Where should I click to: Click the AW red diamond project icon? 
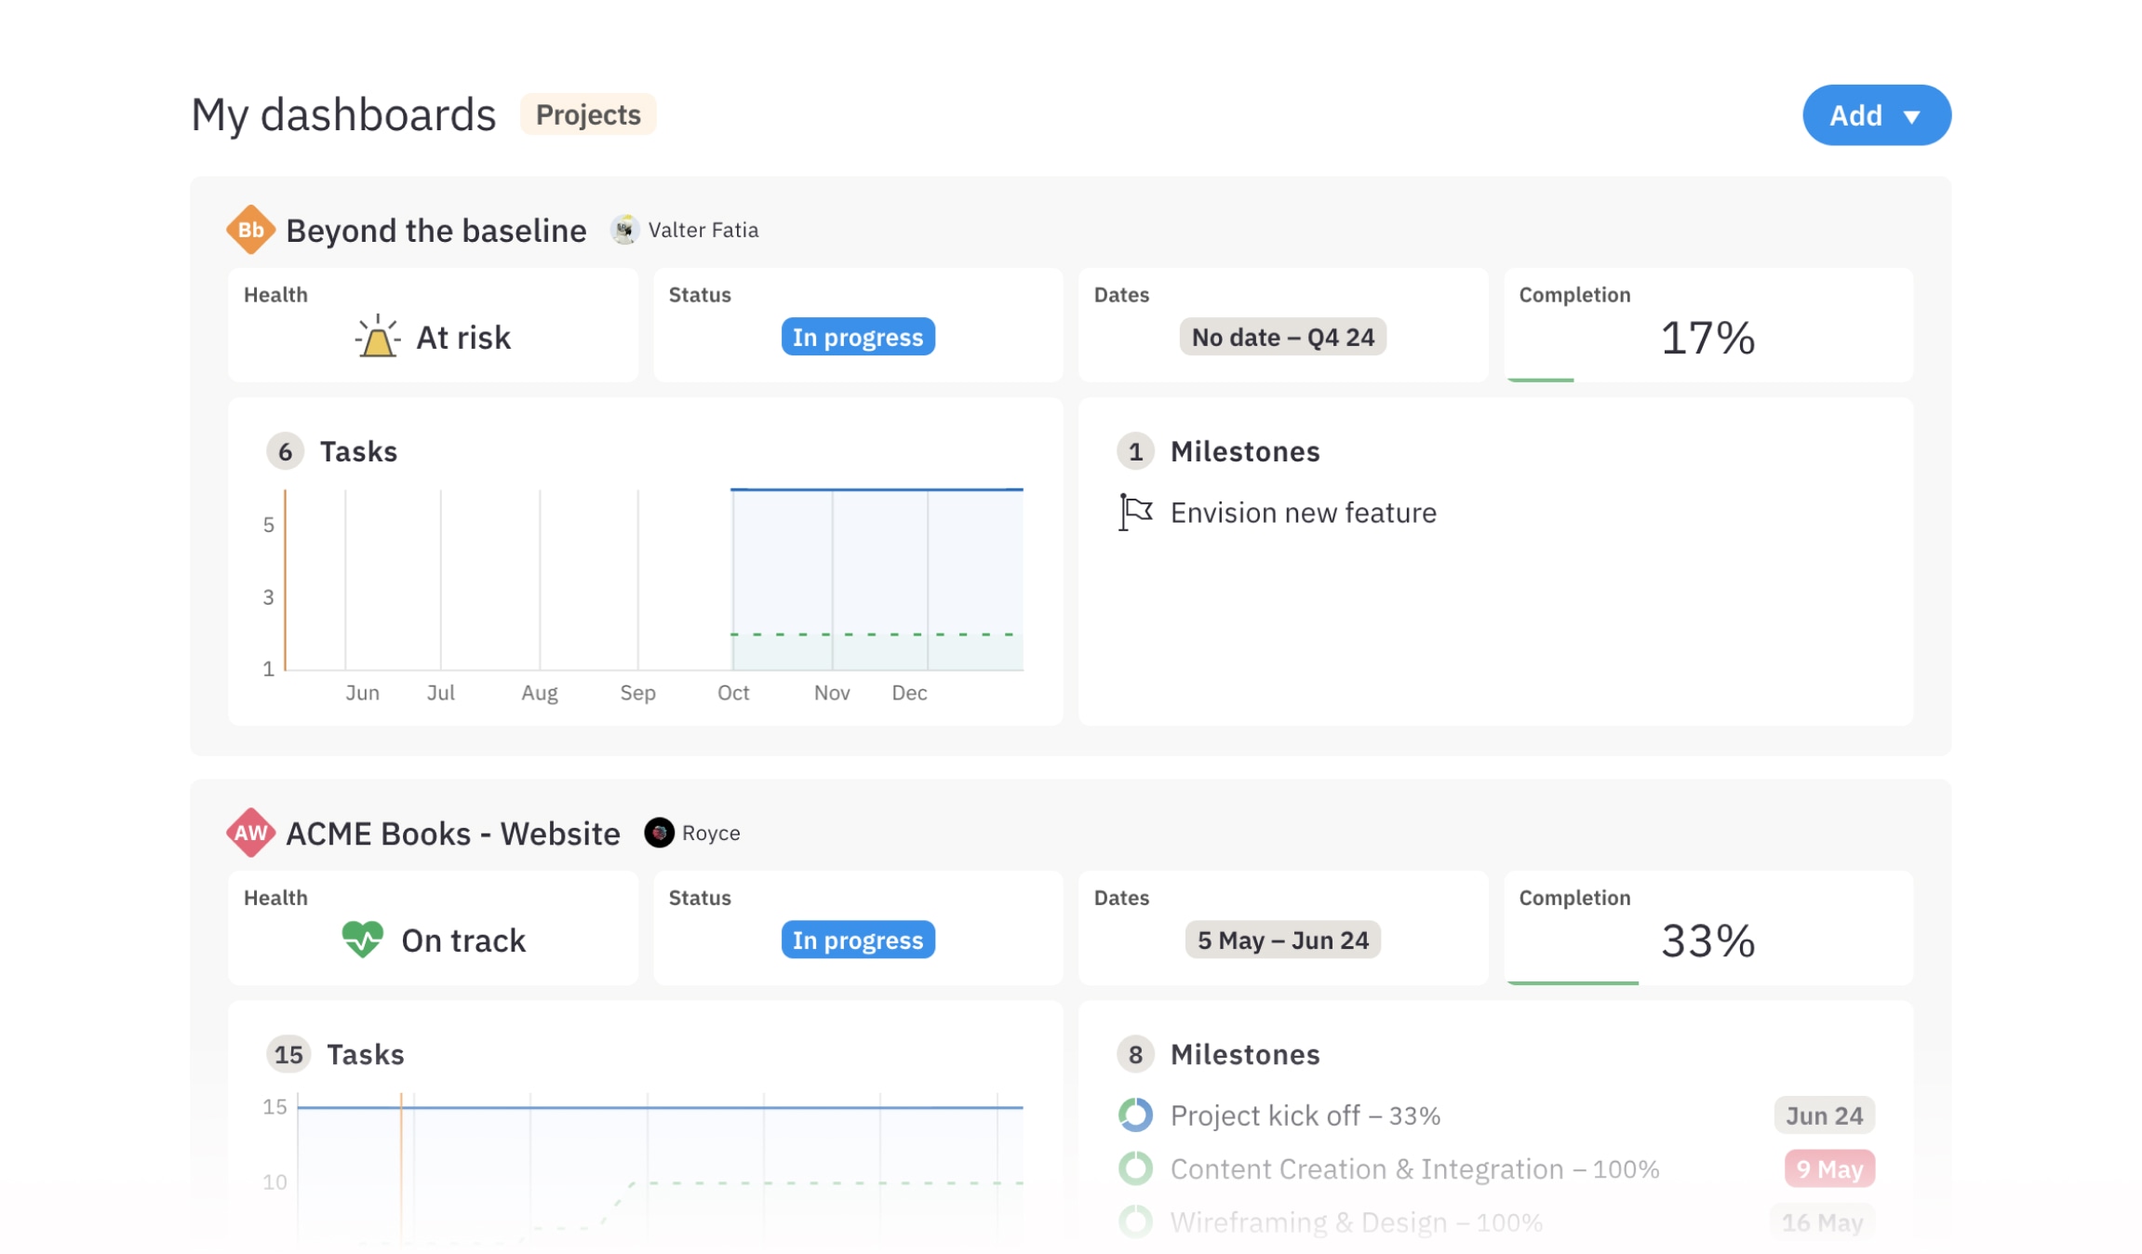[x=250, y=833]
